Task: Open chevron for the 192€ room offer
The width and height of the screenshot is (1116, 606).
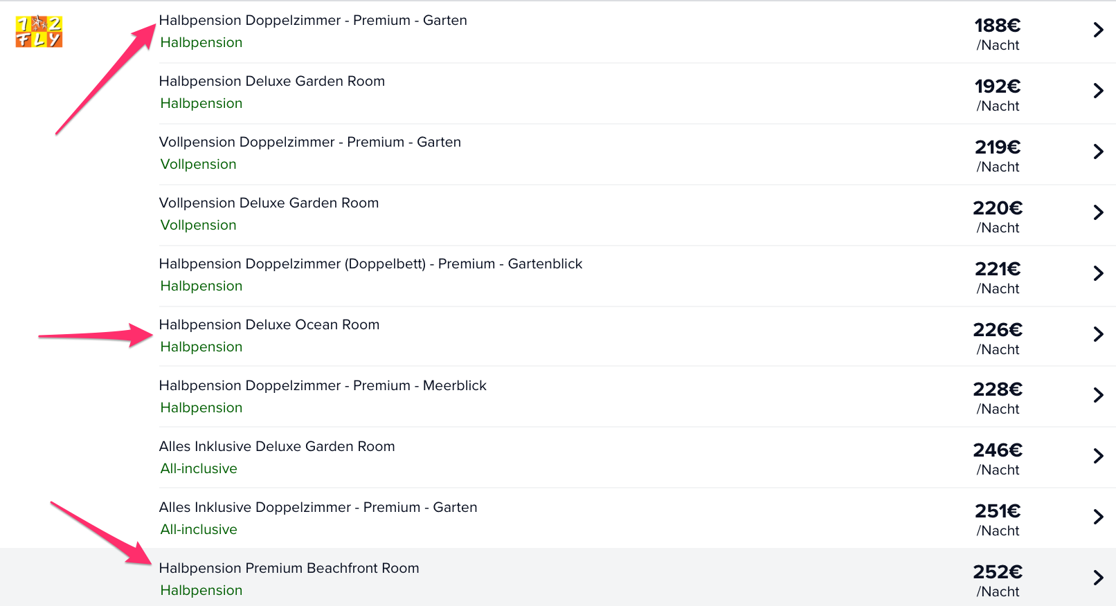Action: point(1098,91)
